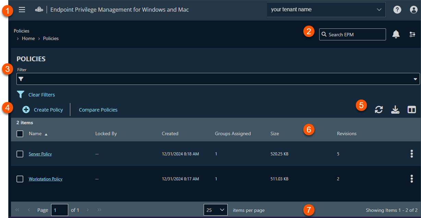421x218 pixels.
Task: Open actions menu for Workstation Policy
Action: pyautogui.click(x=412, y=179)
